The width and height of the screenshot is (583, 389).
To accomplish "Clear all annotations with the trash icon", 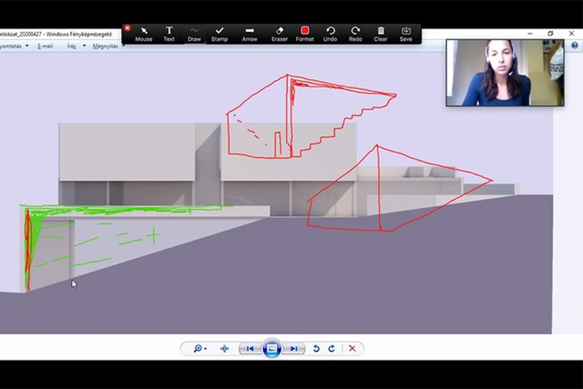I will [380, 34].
